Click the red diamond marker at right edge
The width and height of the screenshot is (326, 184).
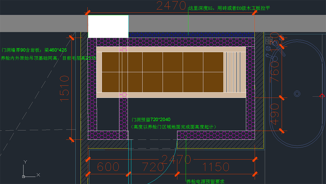pyautogui.click(x=322, y=96)
